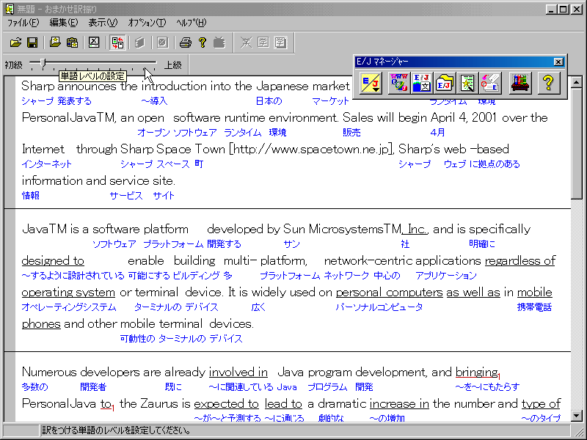587x440 pixels.
Task: Click the vertical scrollbar down arrow
Action: coord(577,415)
